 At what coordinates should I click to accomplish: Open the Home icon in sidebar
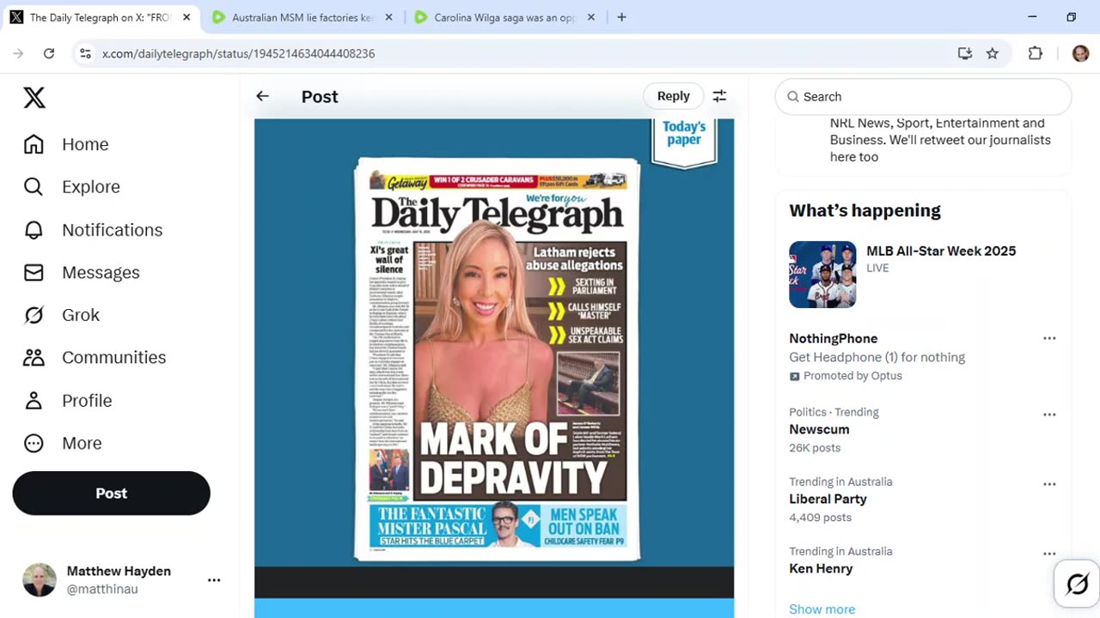[x=34, y=144]
